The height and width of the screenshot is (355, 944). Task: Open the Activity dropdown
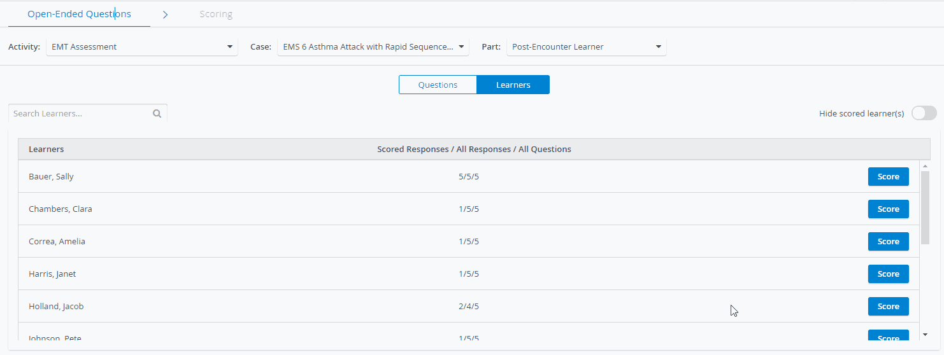coord(142,46)
